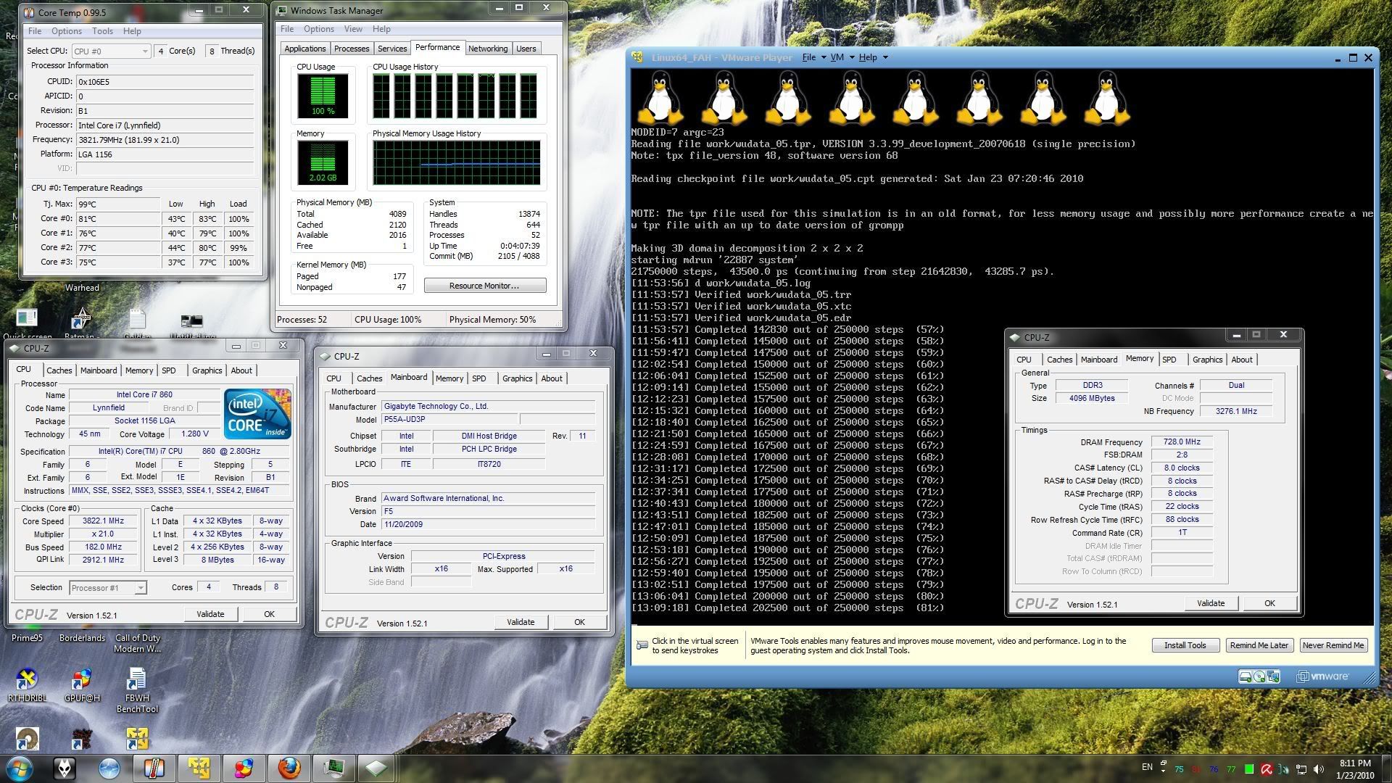Select About tab in CPU-Z memory window
This screenshot has width=1392, height=783.
click(x=1241, y=360)
